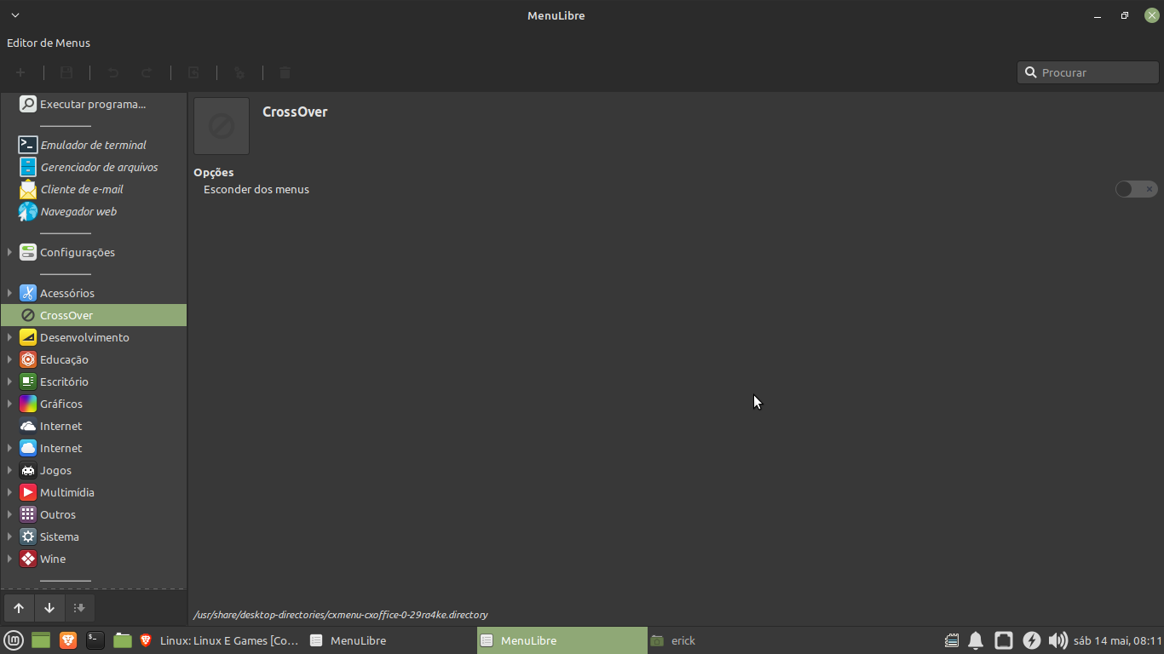
Task: Move the selected item up with the up arrow
Action: pos(19,608)
